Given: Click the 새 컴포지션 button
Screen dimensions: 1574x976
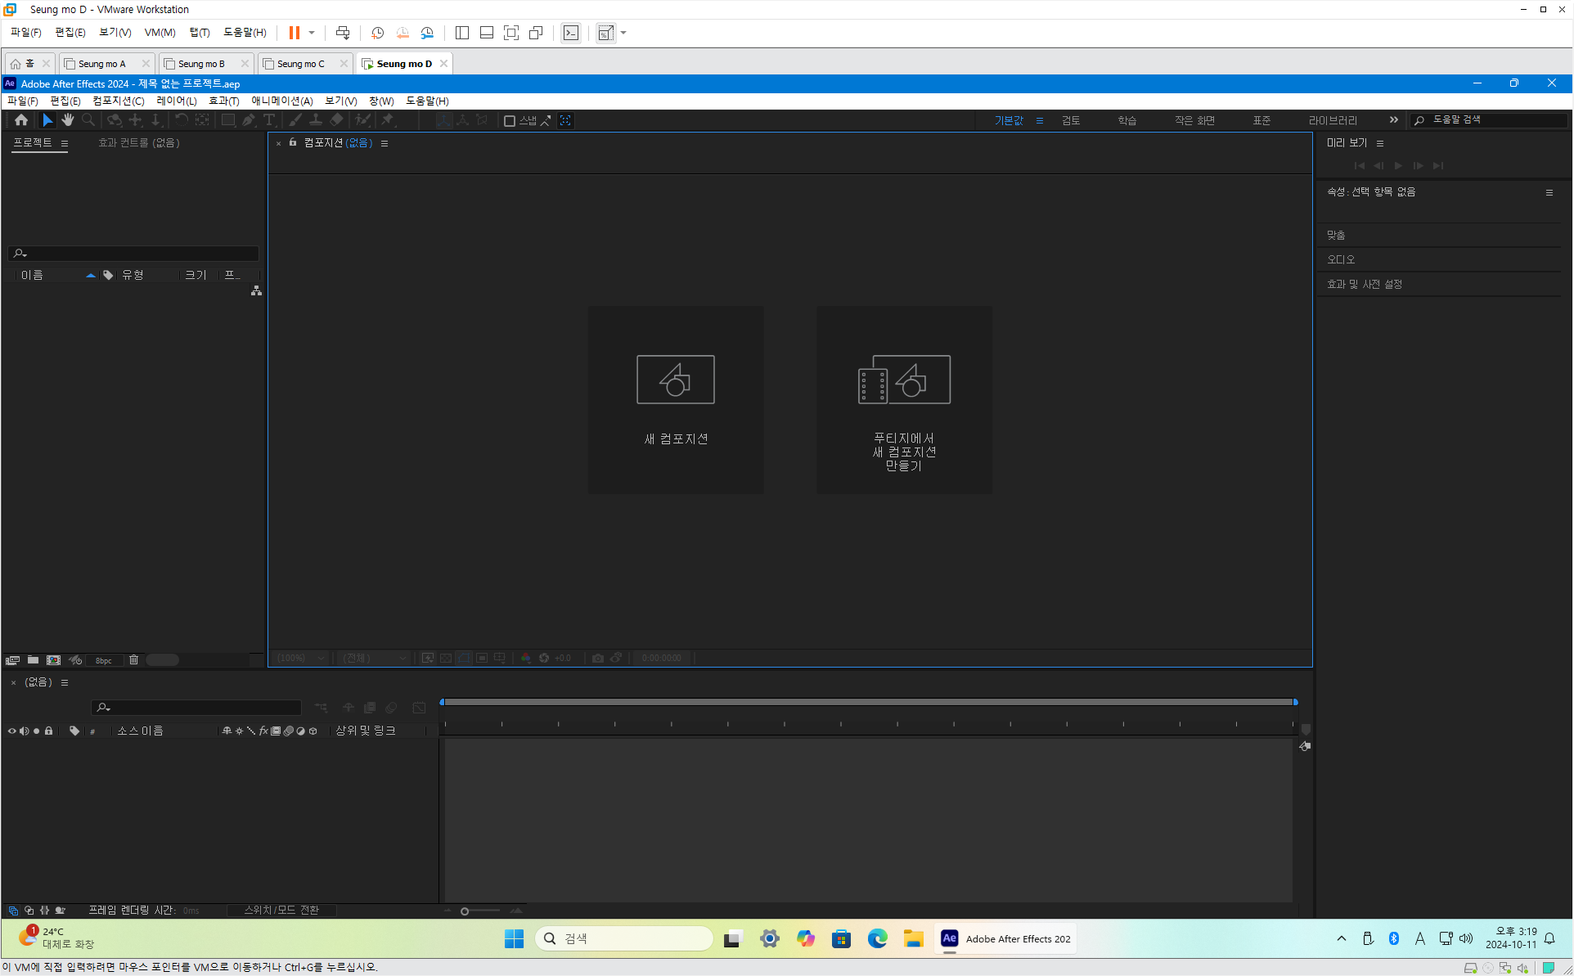Looking at the screenshot, I should (x=676, y=400).
